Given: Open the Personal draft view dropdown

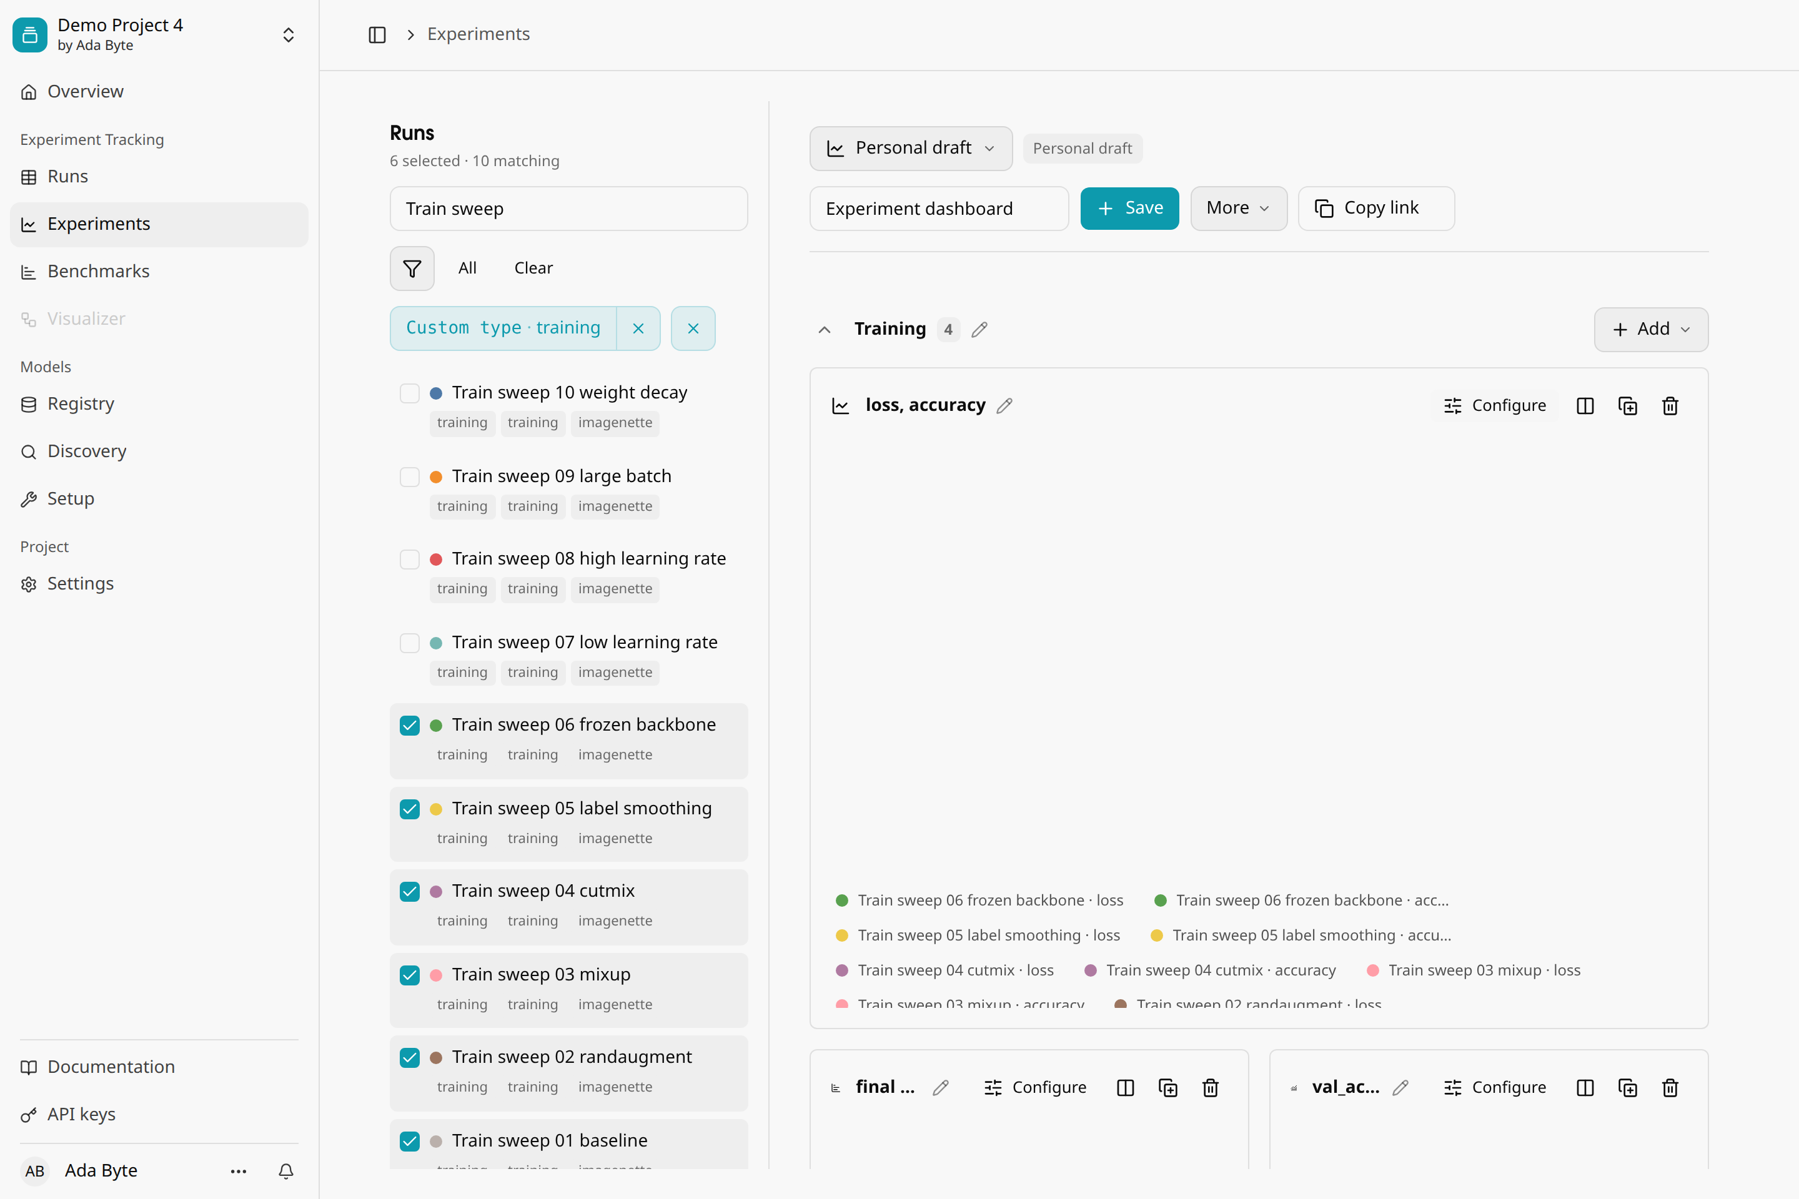Looking at the screenshot, I should coord(911,149).
